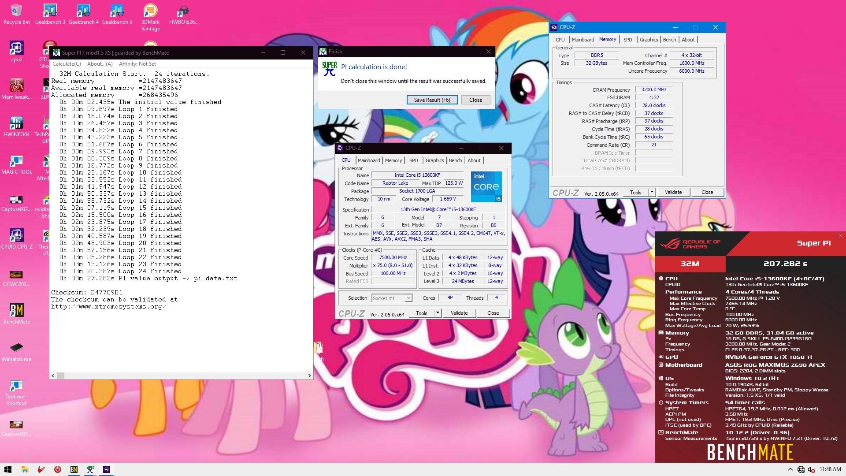Launch the Geekbench 4 desktop shortcut
This screenshot has height=476, width=846.
click(83, 14)
